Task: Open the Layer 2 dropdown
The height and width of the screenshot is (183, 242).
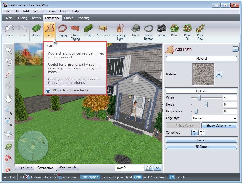Action: (x=129, y=168)
